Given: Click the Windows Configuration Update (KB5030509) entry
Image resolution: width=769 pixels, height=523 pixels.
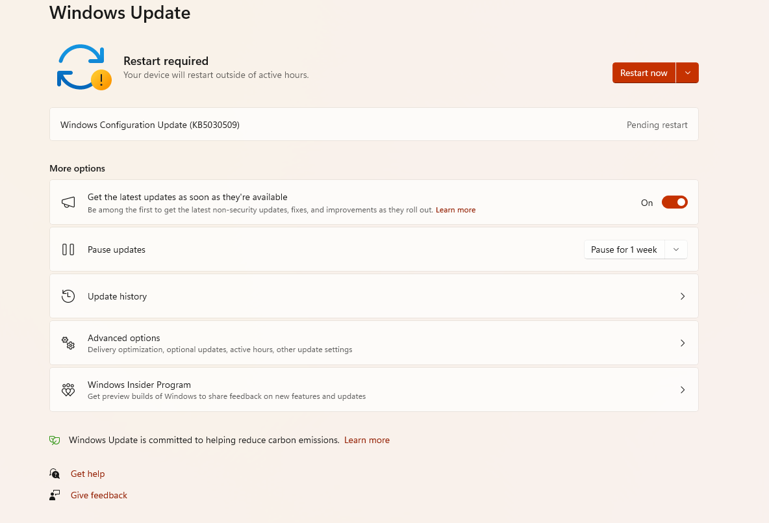Looking at the screenshot, I should point(373,125).
